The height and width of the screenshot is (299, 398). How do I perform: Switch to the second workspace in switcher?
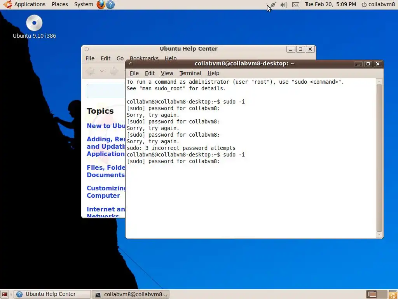pos(382,294)
